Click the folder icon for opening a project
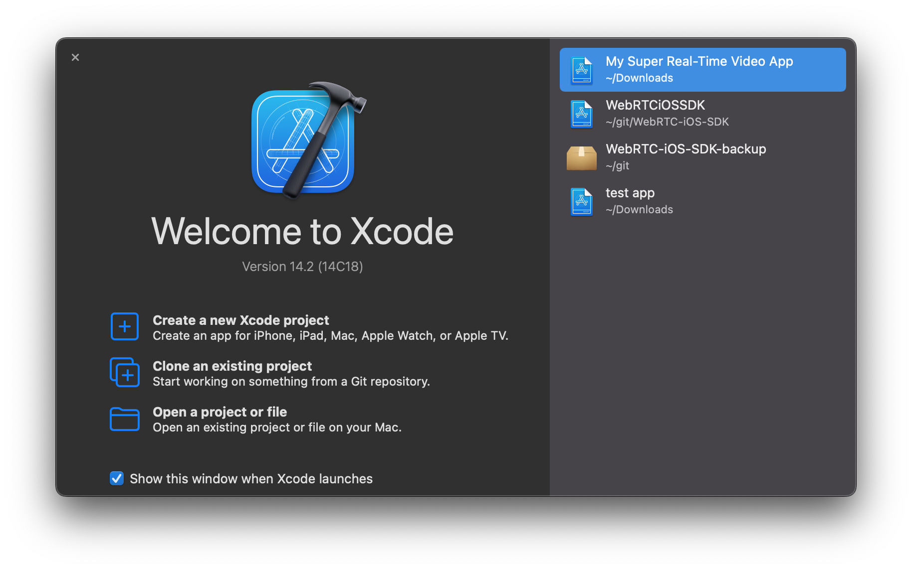This screenshot has height=570, width=912. tap(125, 419)
